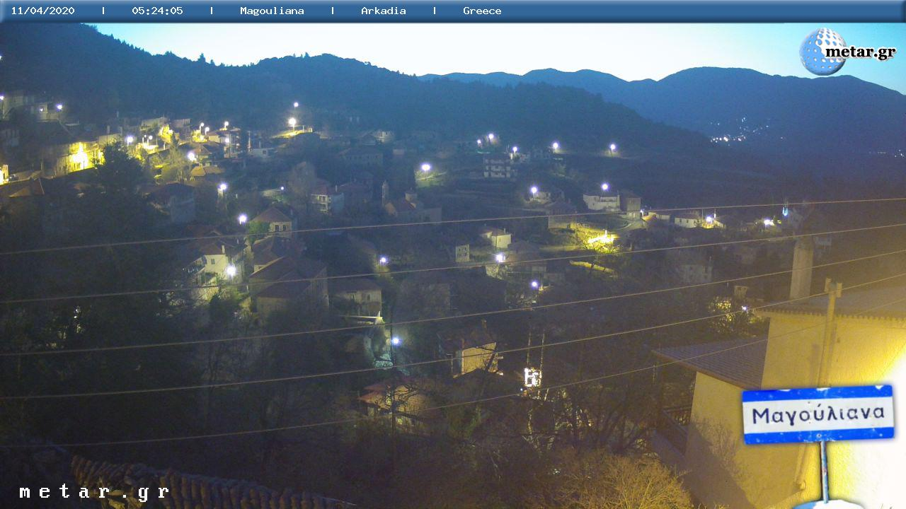The height and width of the screenshot is (509, 906).
Task: Click the Magouliana label in header
Action: (272, 11)
